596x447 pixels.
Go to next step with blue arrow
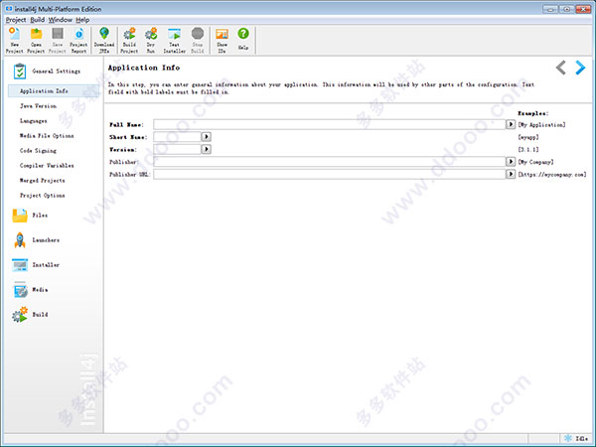(x=580, y=68)
